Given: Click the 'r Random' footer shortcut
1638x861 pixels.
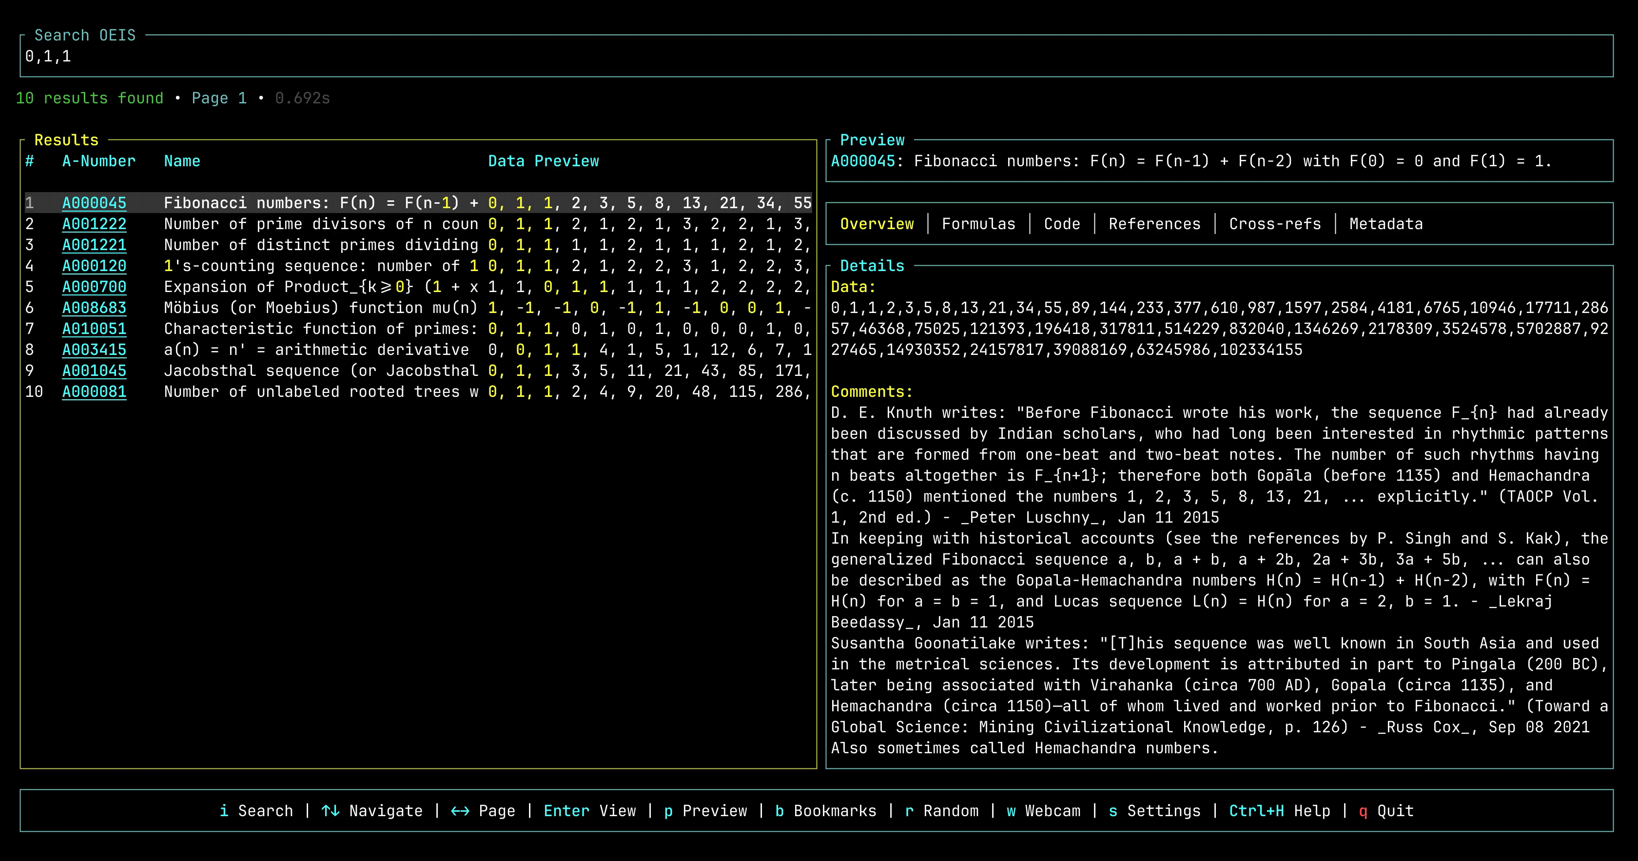Looking at the screenshot, I should pyautogui.click(x=942, y=811).
